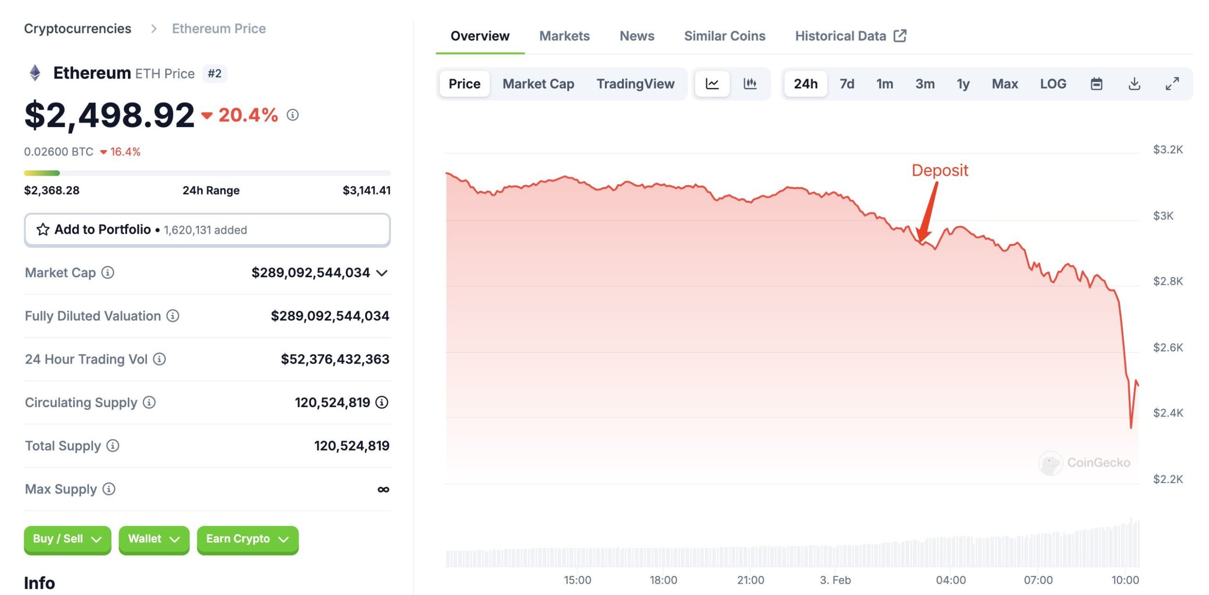The image size is (1209, 595).
Task: Expand the Market Cap value chevron
Action: click(x=382, y=273)
